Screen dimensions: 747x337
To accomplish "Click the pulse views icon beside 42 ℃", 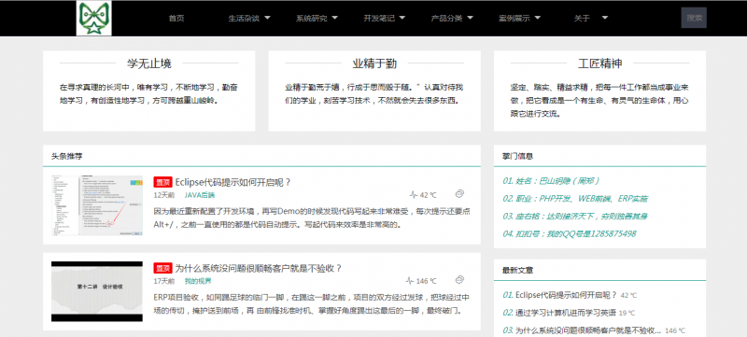I will tap(414, 195).
